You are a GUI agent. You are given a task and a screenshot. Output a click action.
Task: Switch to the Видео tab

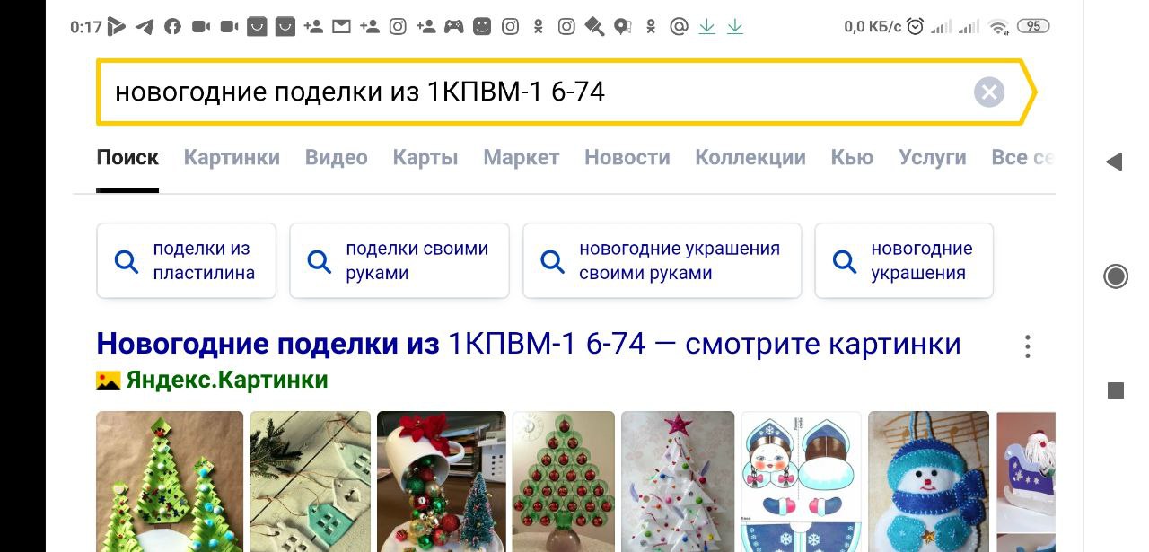[x=337, y=158]
